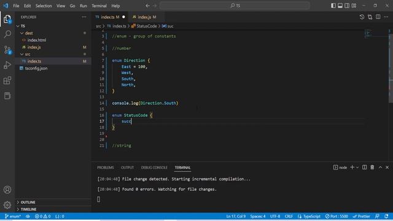
Task: Expand the Timeline section
Action: click(x=53, y=209)
